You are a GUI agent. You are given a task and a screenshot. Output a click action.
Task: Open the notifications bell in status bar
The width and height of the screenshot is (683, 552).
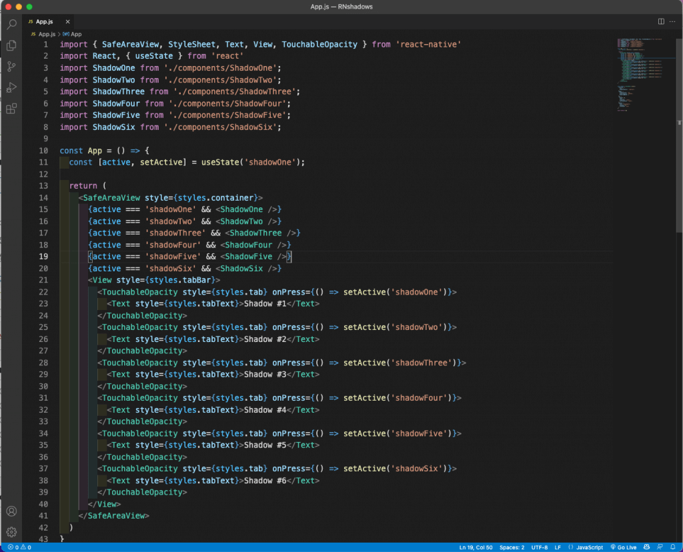pos(672,547)
